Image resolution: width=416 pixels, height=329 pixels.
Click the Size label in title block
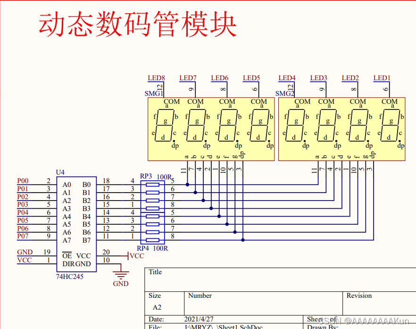[x=155, y=295]
